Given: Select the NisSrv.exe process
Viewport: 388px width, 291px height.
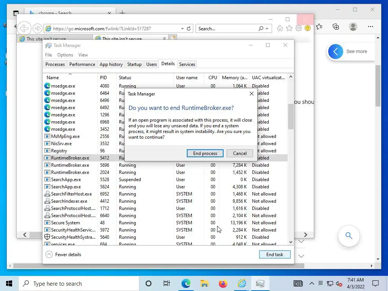Looking at the screenshot, I should pos(84,144).
